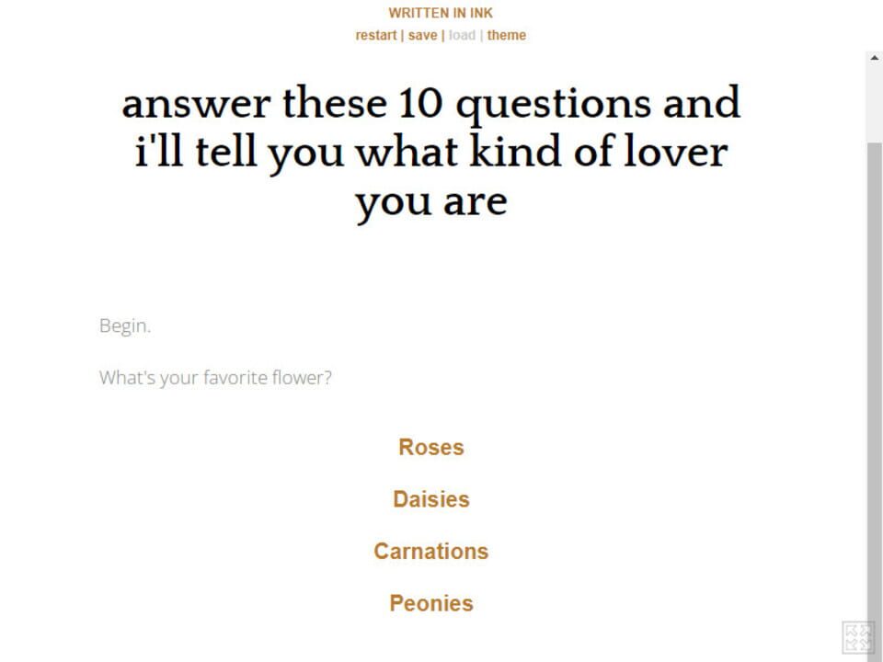Click the quiz title text

pyautogui.click(x=430, y=152)
